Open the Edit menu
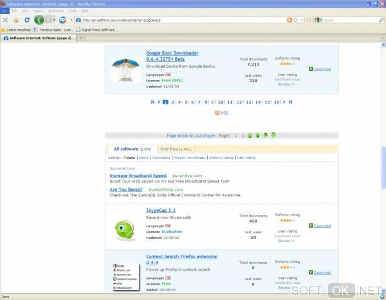 point(14,11)
